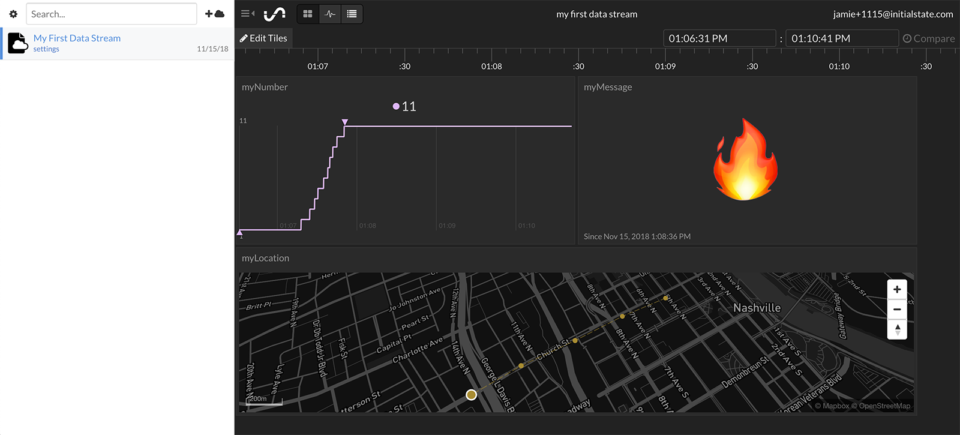Image resolution: width=960 pixels, height=435 pixels.
Task: Click the start time field 01:06:31 PM
Action: (x=719, y=38)
